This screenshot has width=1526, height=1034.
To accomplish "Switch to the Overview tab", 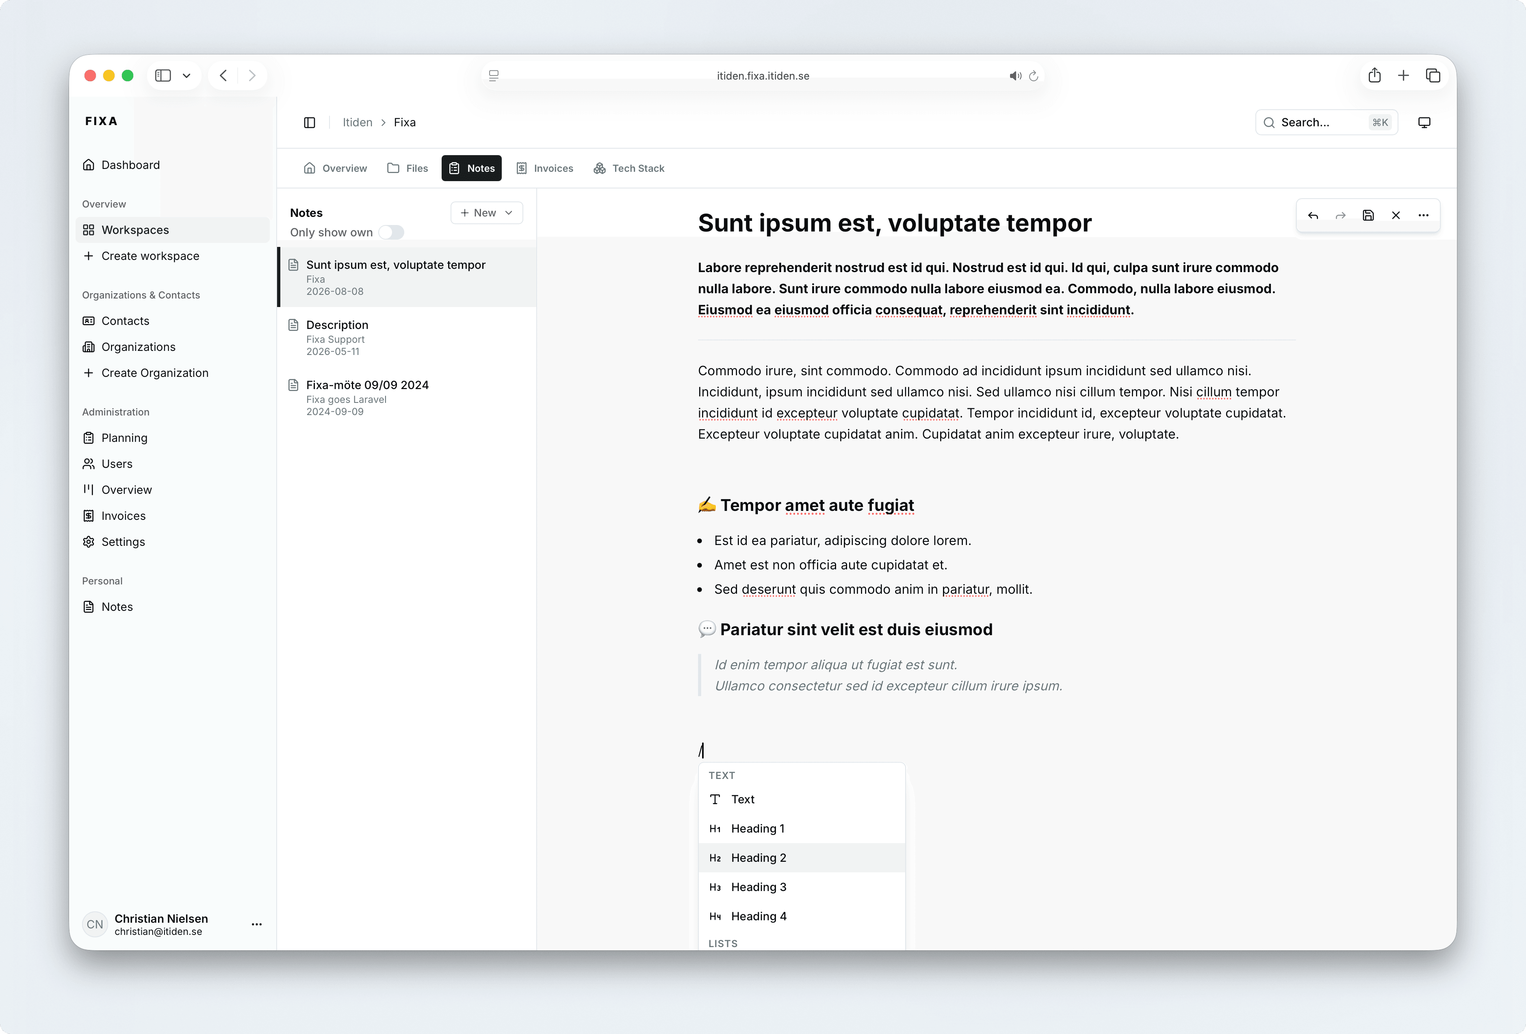I will (335, 169).
